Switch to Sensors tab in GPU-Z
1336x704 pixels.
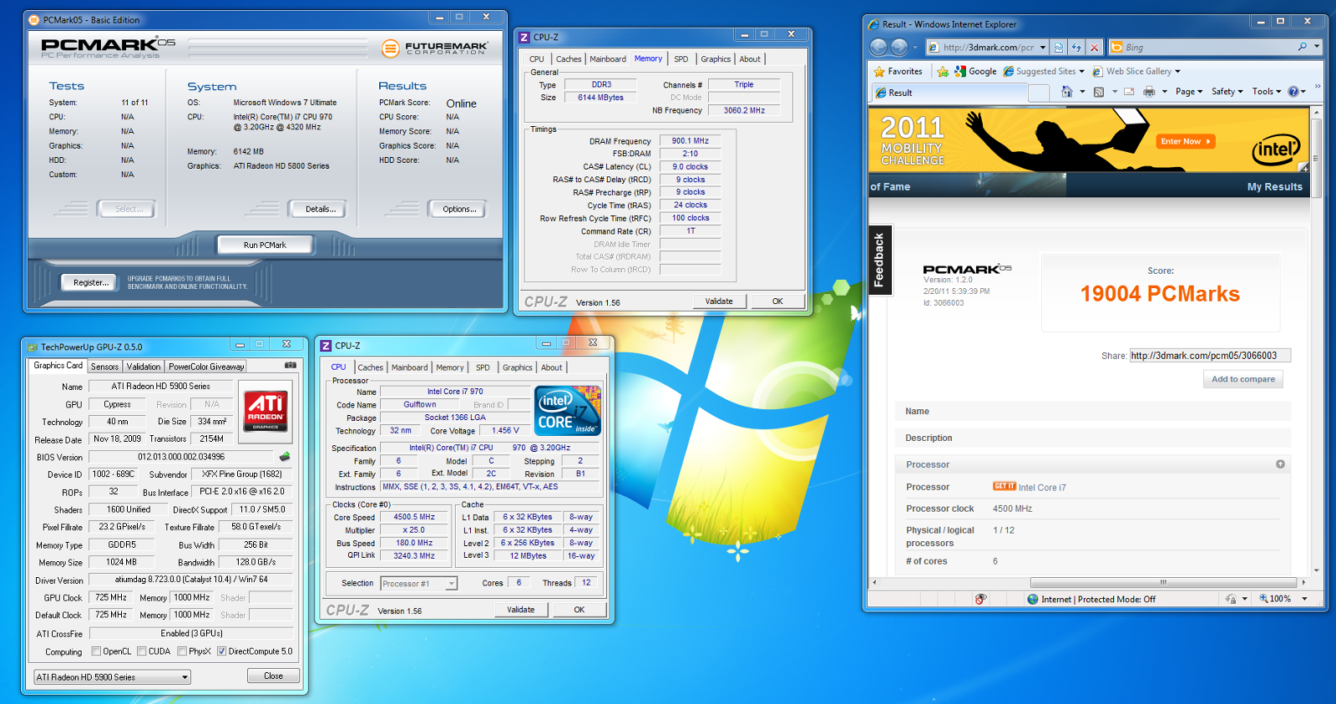click(104, 367)
